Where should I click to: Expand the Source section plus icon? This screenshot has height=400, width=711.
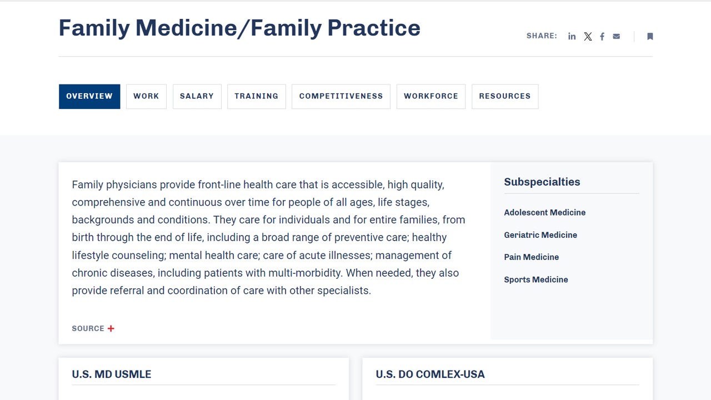click(x=111, y=328)
